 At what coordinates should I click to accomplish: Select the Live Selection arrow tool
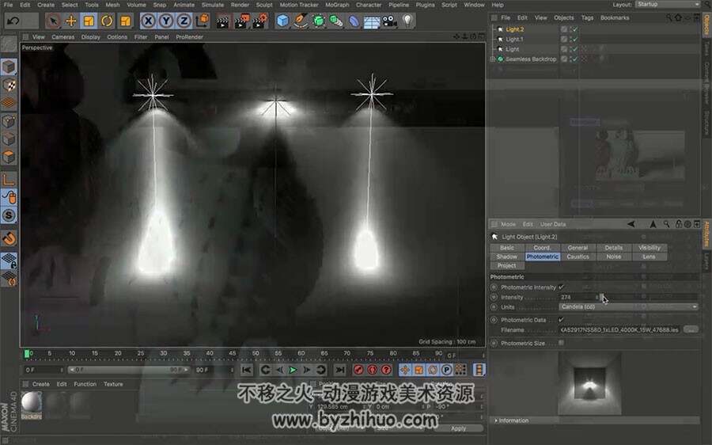53,21
